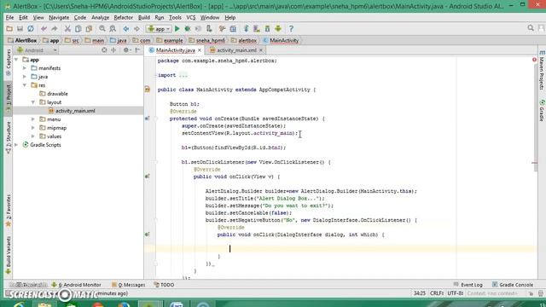The width and height of the screenshot is (546, 307).
Task: Click the Synchronize toolbar icon
Action: [x=31, y=29]
